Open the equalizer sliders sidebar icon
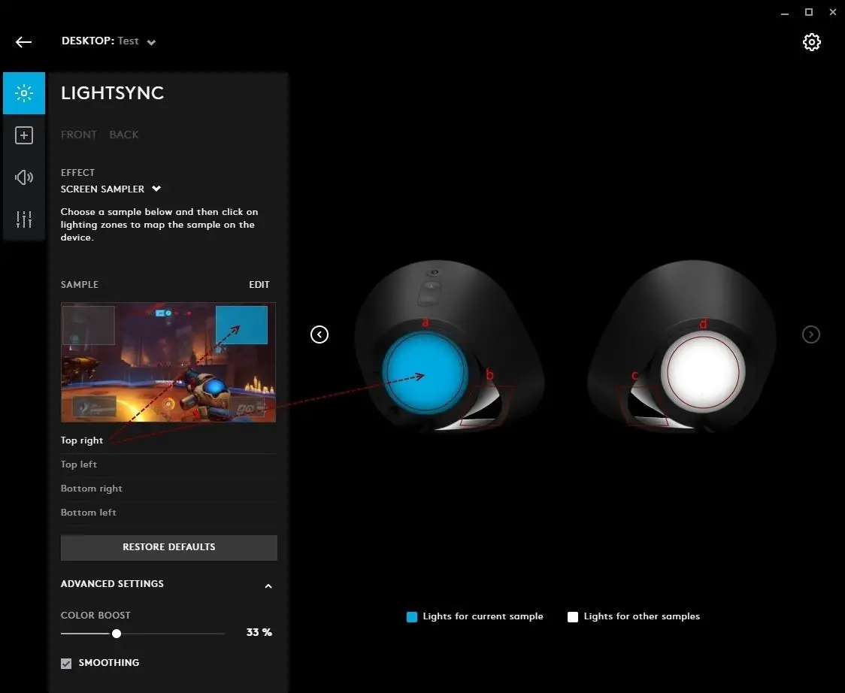The image size is (845, 693). pyautogui.click(x=24, y=219)
